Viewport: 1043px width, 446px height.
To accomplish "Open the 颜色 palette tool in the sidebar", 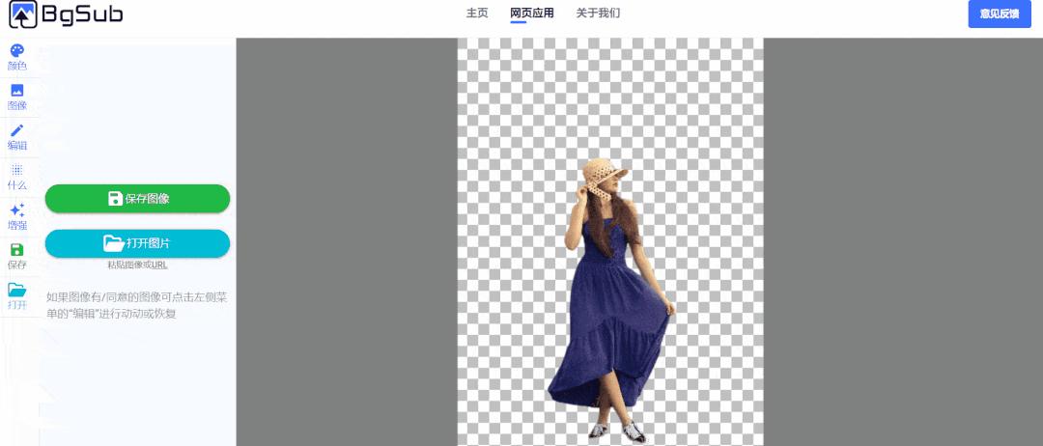I will pos(17,51).
